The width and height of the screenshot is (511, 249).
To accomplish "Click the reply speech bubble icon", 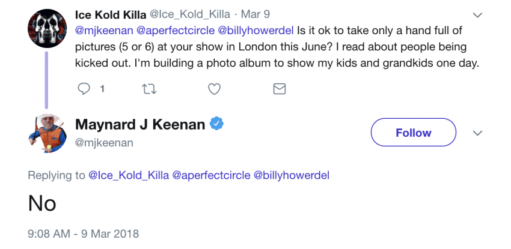I will pos(84,89).
